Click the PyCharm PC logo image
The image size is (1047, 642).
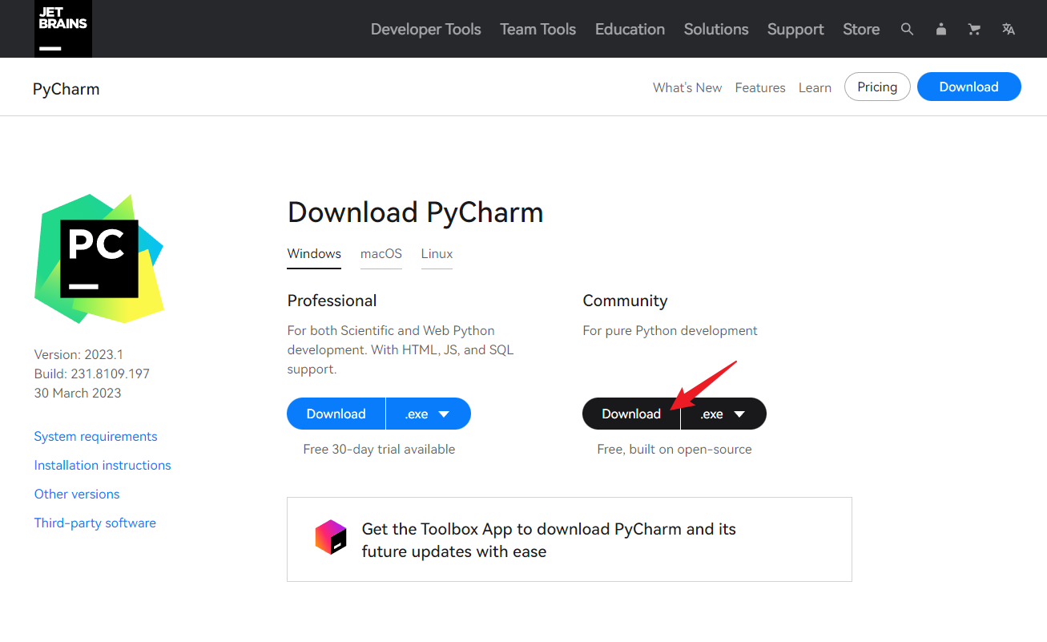point(99,258)
